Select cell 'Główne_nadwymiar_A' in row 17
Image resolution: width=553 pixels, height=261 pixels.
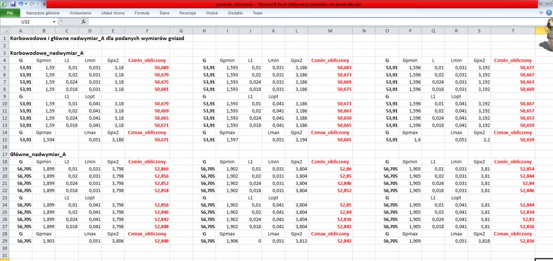38,154
